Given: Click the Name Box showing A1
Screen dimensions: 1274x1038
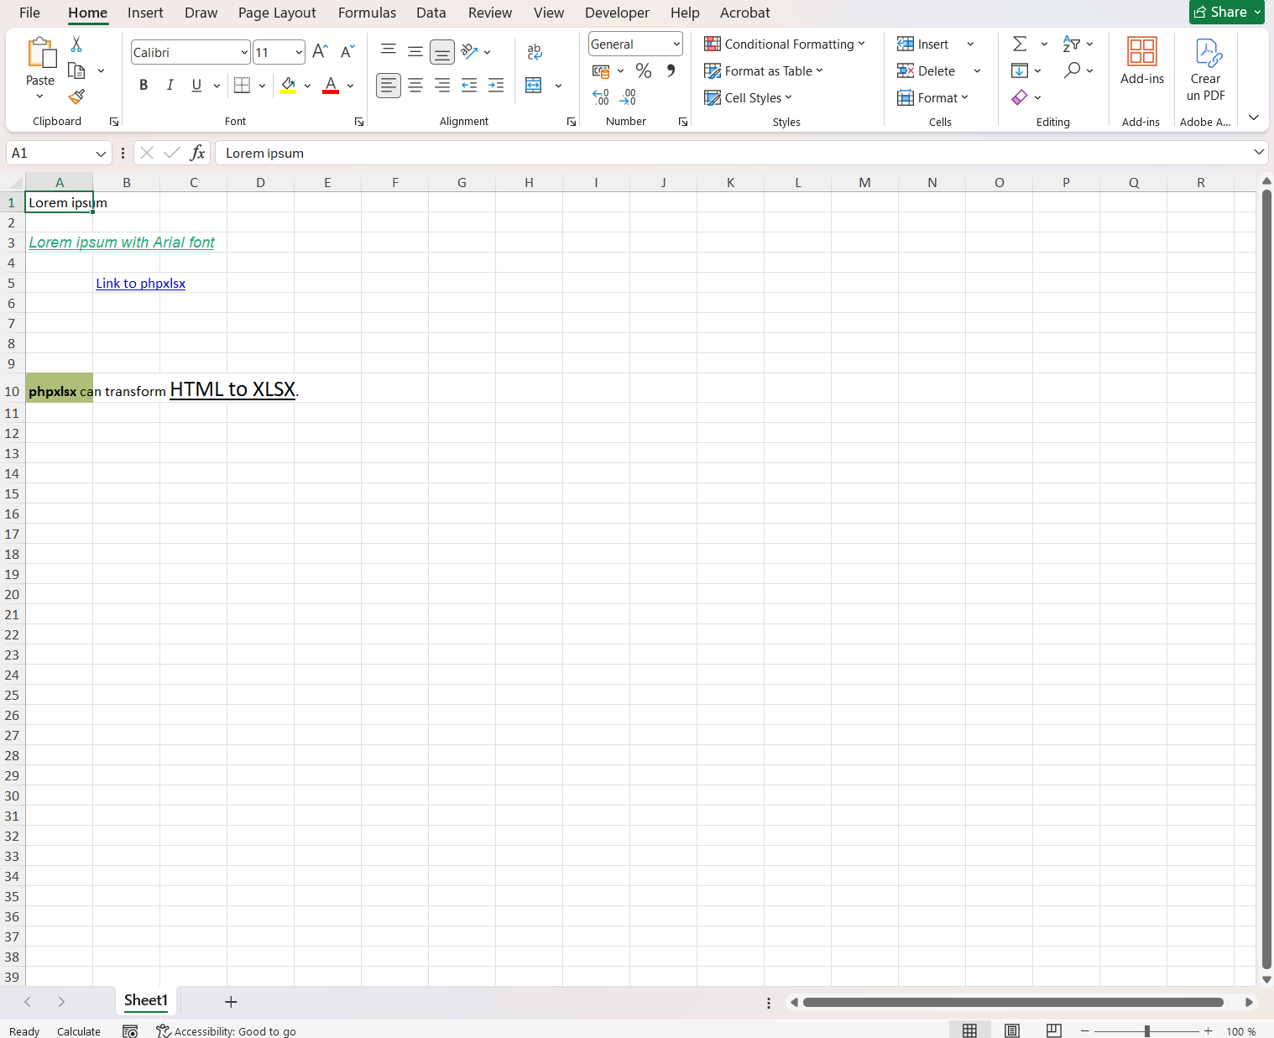Looking at the screenshot, I should [50, 153].
